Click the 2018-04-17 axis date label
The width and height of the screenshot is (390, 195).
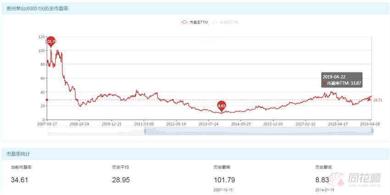pos(338,123)
